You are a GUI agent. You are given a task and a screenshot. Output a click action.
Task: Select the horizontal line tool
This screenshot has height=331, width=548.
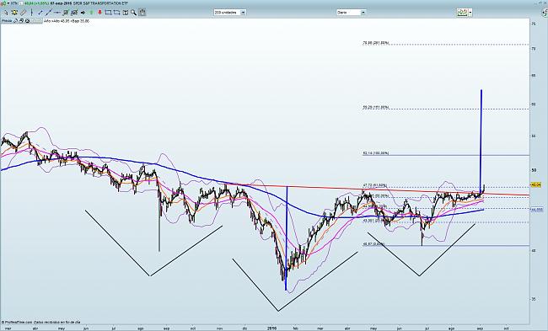pyautogui.click(x=57, y=13)
